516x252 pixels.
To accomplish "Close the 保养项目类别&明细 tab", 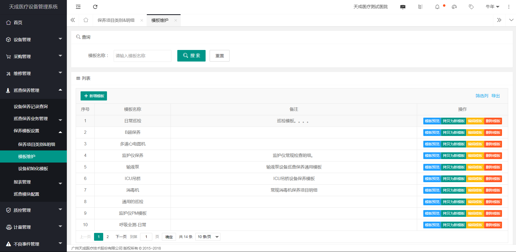I will 142,20.
